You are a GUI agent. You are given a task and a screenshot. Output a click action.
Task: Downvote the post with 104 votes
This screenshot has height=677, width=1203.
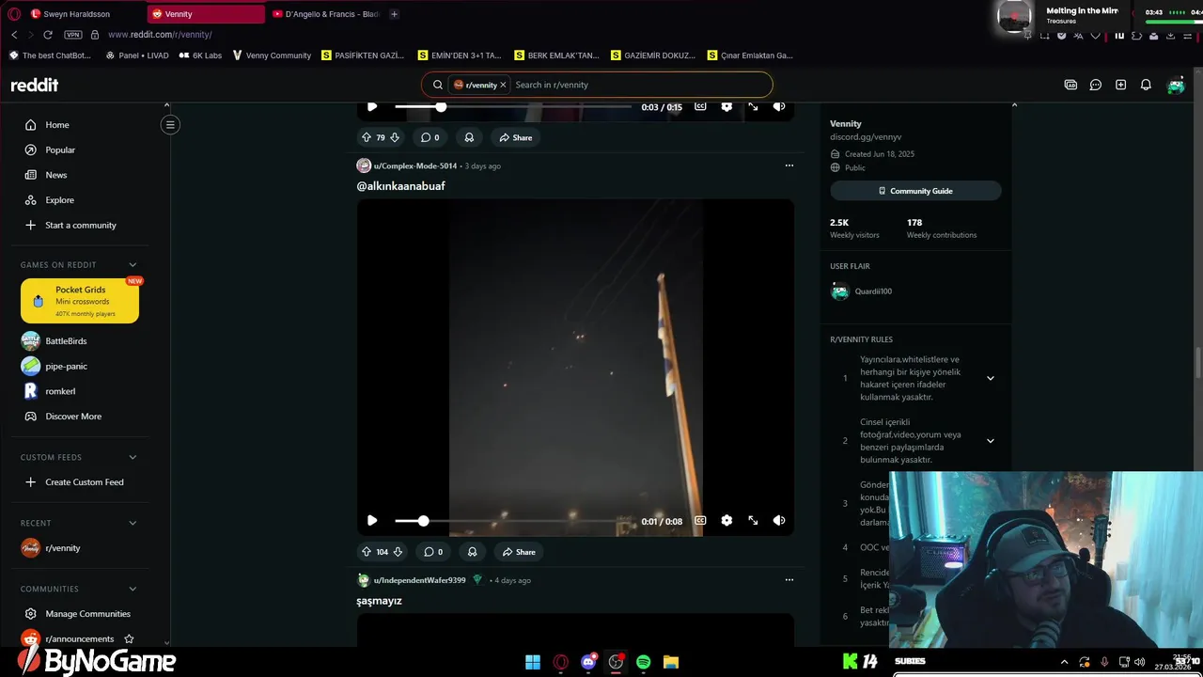(398, 552)
